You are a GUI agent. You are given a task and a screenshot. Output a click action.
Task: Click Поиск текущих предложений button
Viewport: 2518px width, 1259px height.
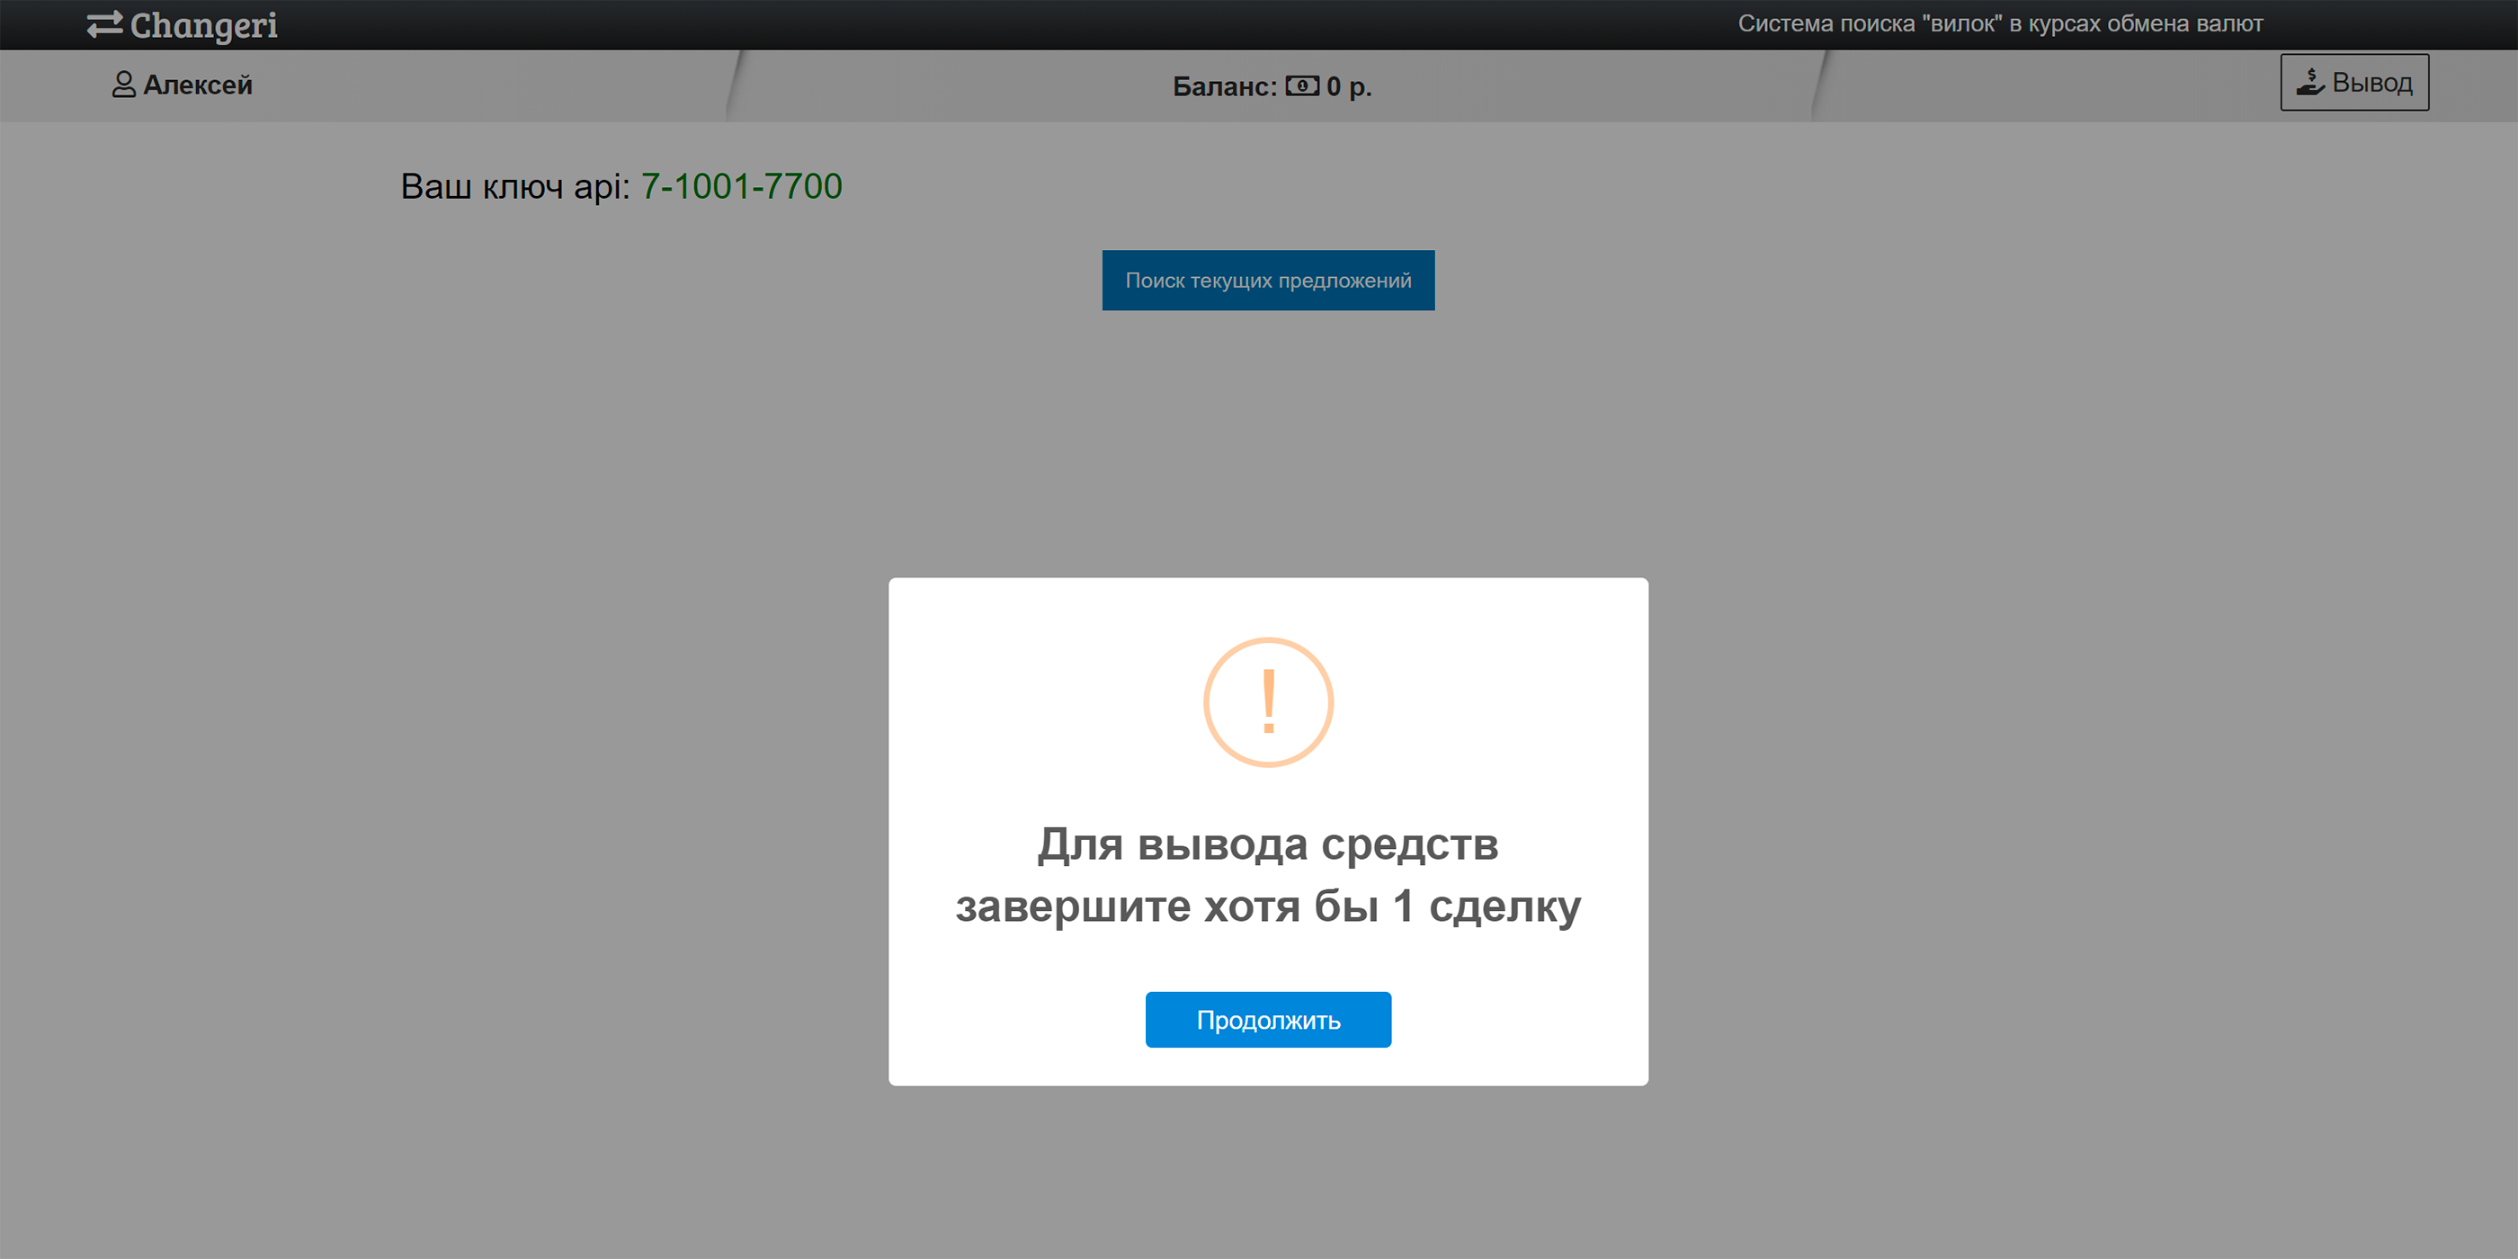(1268, 281)
